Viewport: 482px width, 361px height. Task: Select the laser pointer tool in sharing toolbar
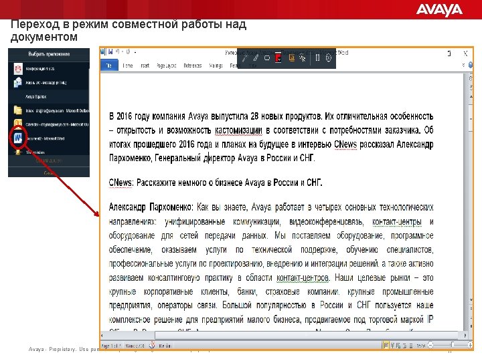[x=245, y=58]
